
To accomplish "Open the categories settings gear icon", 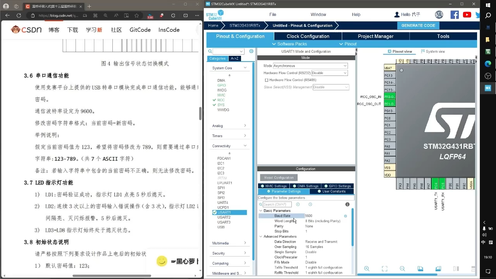I will [x=251, y=51].
